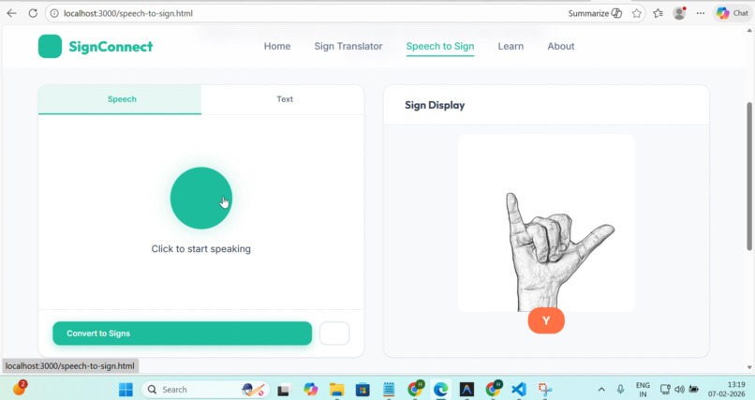Click the SignConnect brand name
Screen dimensions: 755x400
tap(111, 46)
